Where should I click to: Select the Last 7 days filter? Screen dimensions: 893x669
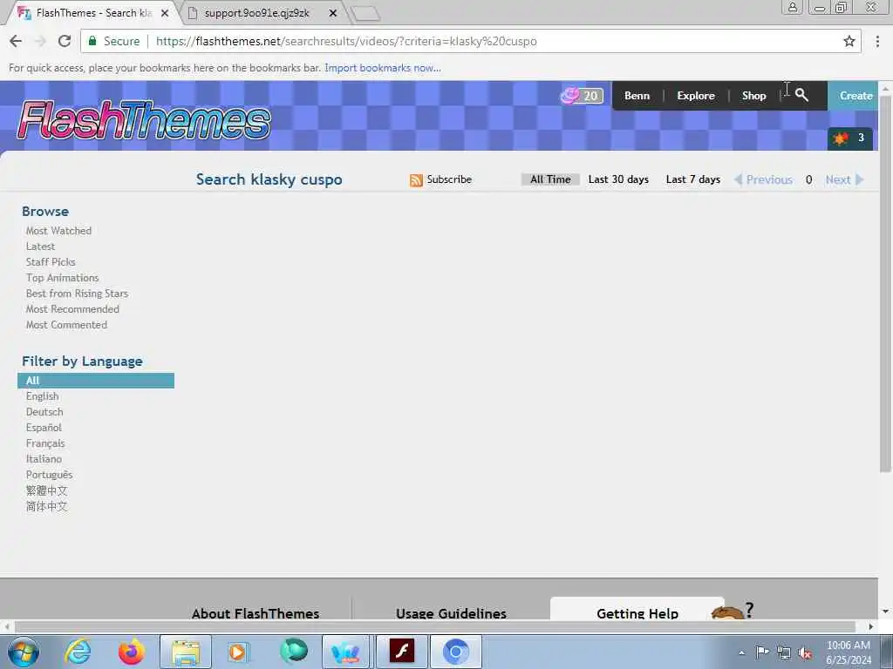[x=693, y=179]
